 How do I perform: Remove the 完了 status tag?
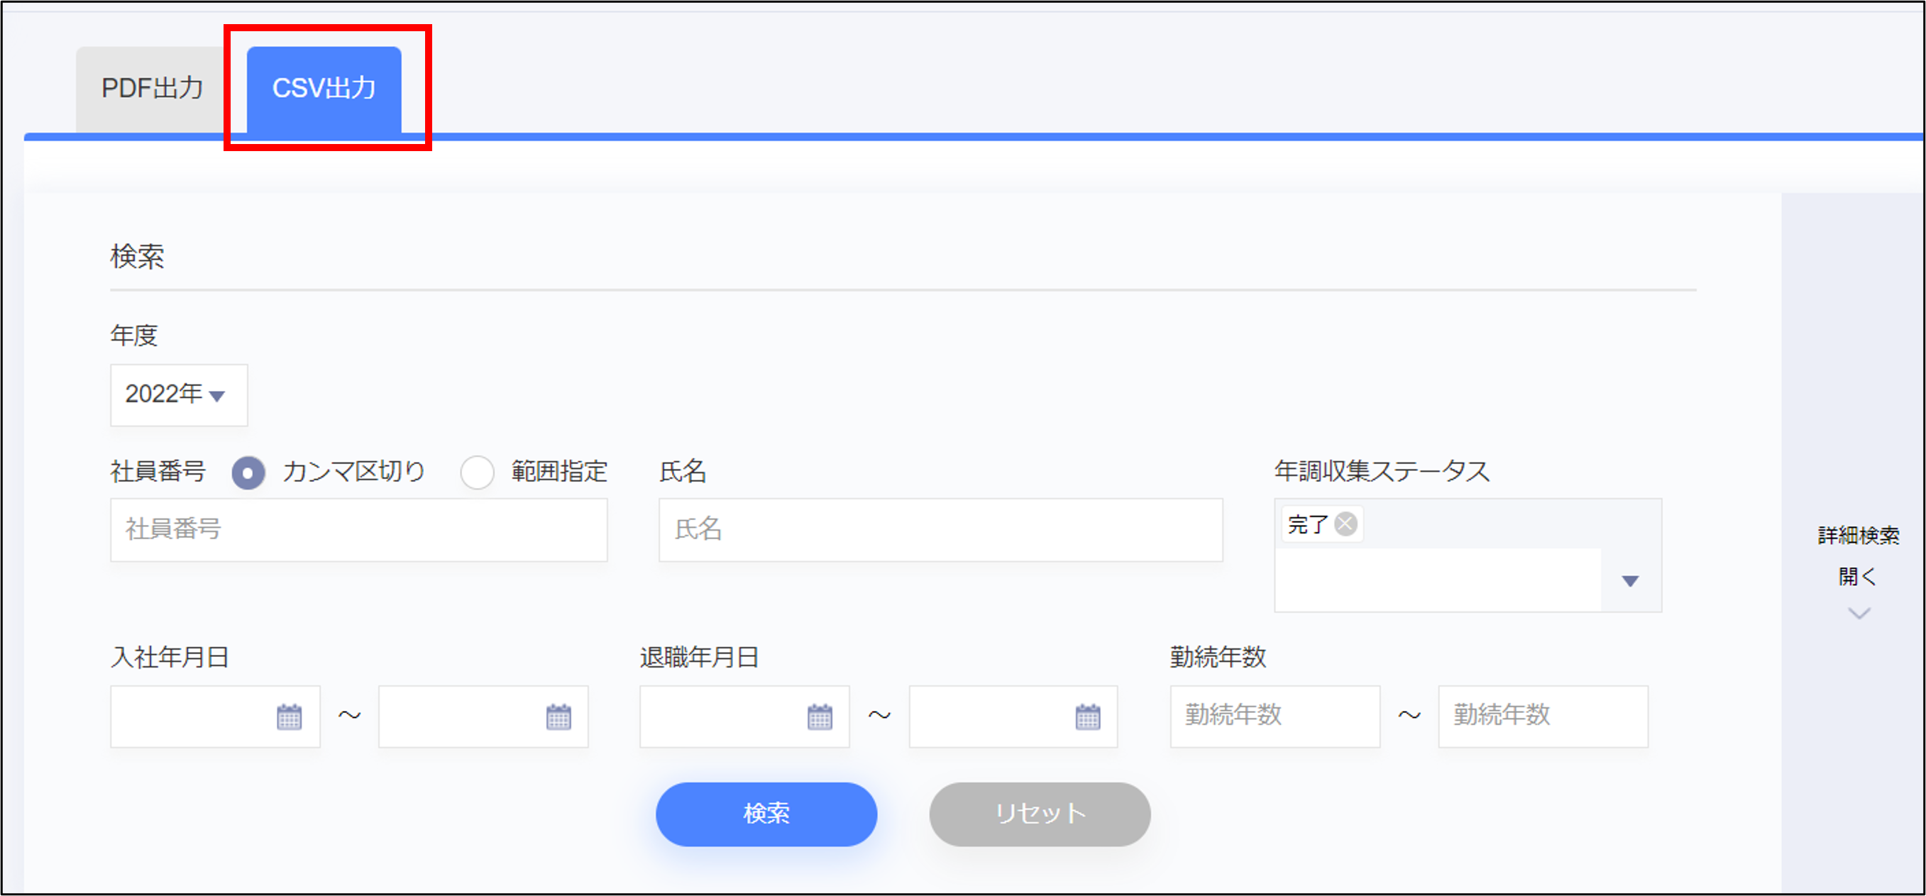tap(1346, 524)
